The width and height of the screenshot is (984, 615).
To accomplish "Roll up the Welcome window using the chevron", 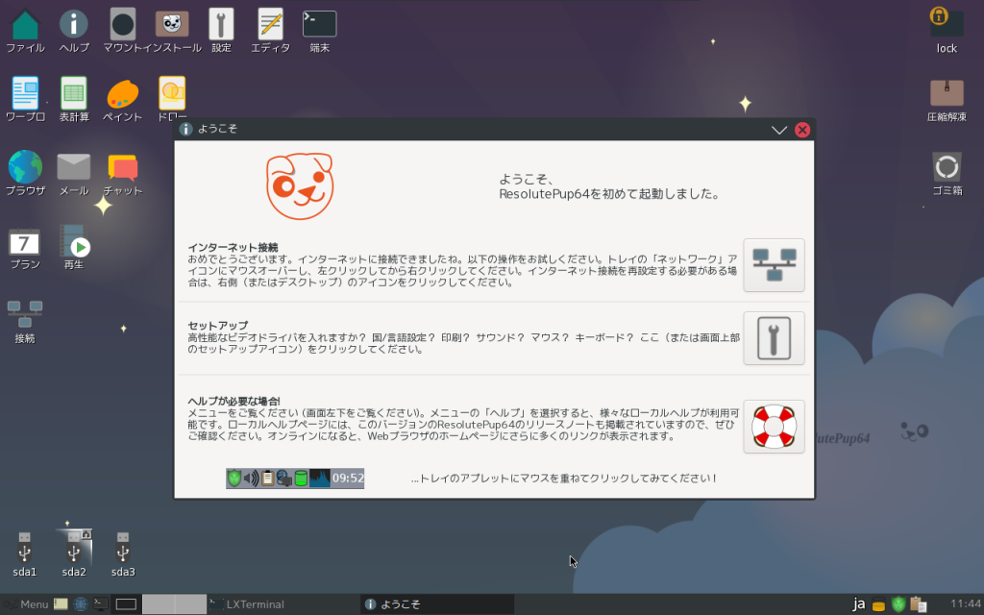I will [779, 130].
